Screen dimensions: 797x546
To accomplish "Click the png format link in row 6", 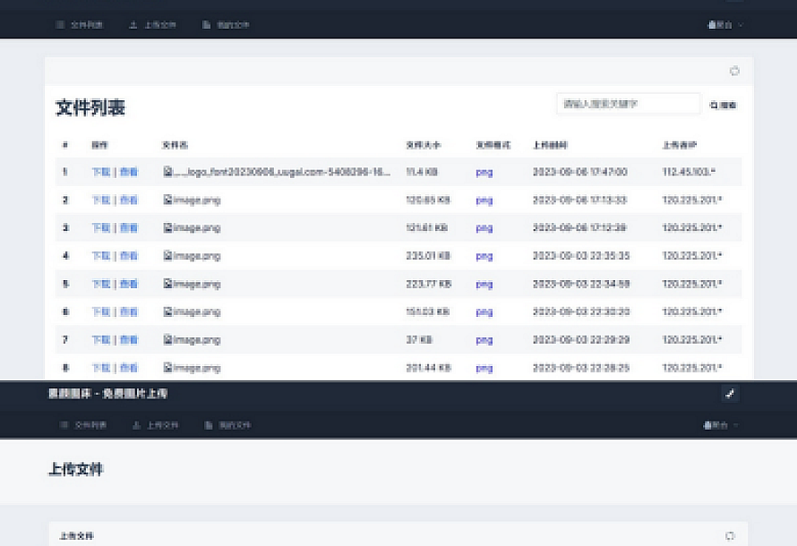I will (484, 312).
